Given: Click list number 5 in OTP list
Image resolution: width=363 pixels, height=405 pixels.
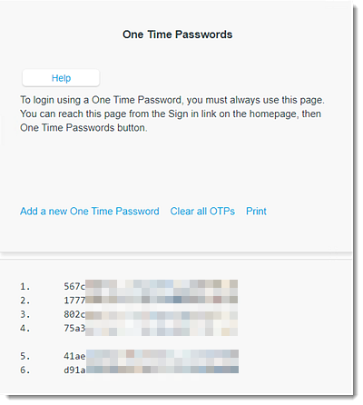Looking at the screenshot, I should click(x=25, y=356).
